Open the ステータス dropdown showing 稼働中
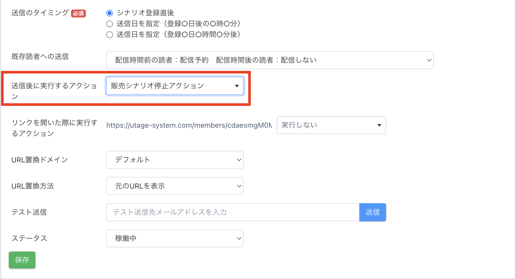 175,238
